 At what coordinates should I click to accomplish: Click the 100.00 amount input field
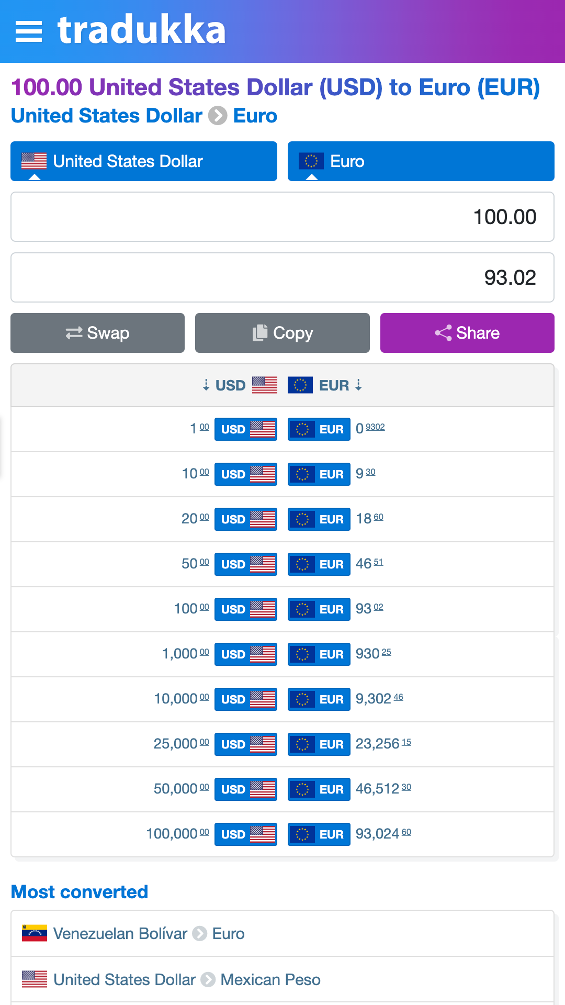tap(282, 217)
